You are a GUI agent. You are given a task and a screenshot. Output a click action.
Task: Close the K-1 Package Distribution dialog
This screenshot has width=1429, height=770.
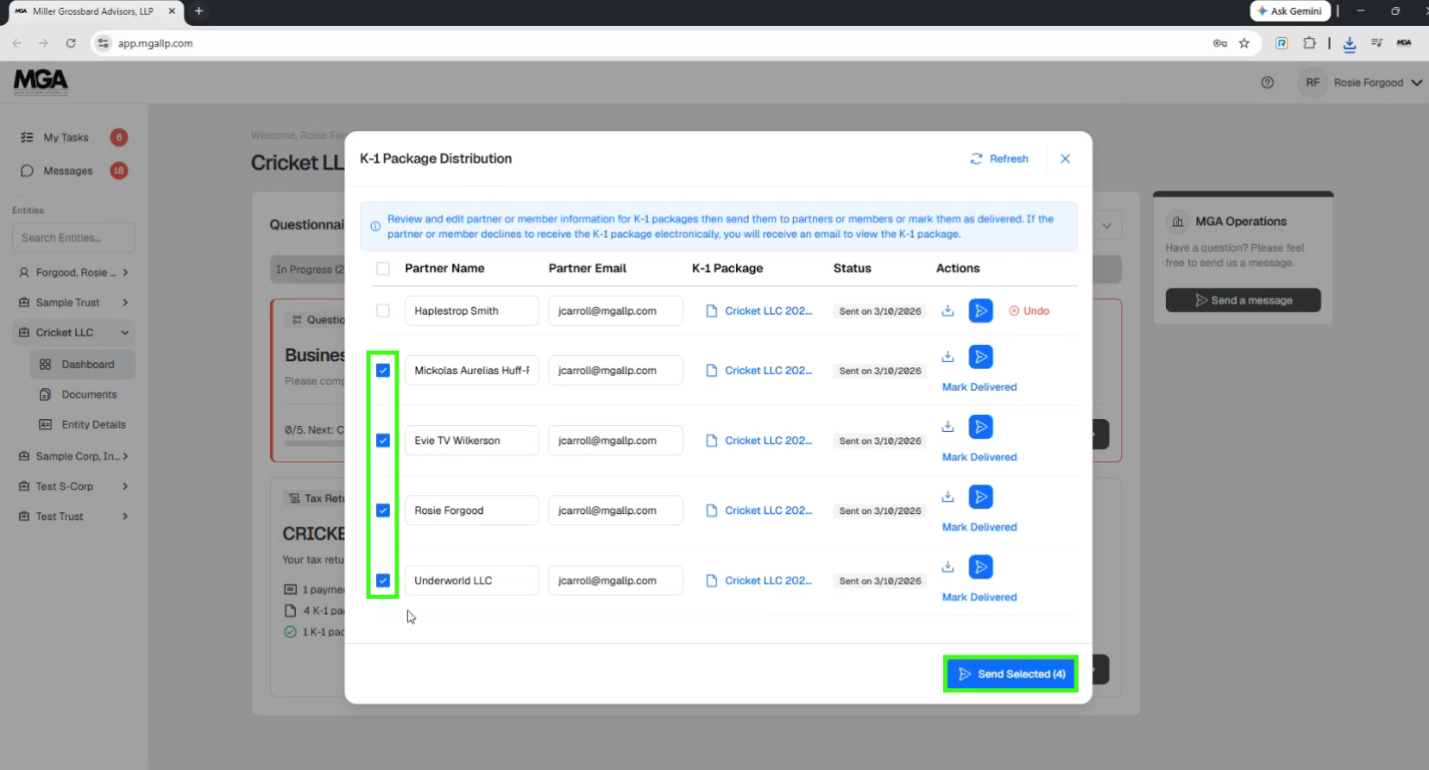pyautogui.click(x=1066, y=159)
